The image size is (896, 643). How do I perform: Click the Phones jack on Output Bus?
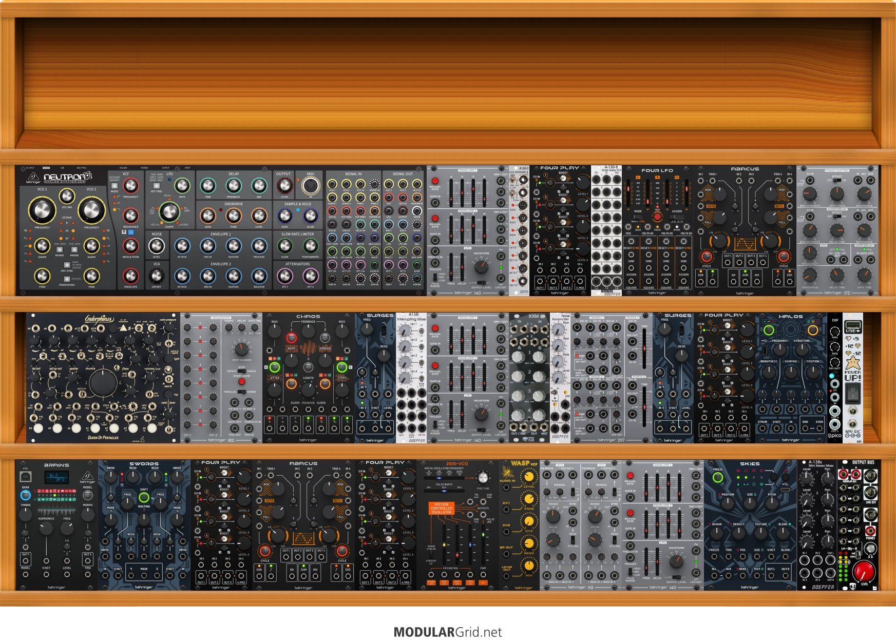coord(870,530)
